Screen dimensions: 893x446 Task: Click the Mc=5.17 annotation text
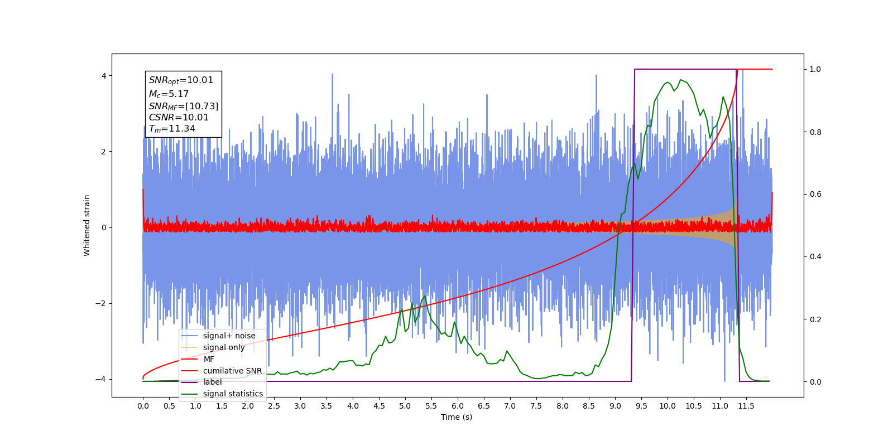coord(169,94)
